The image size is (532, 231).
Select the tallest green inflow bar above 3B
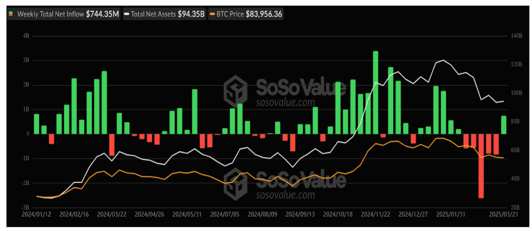pyautogui.click(x=375, y=92)
